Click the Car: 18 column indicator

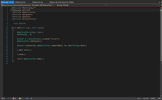[x=146, y=98]
